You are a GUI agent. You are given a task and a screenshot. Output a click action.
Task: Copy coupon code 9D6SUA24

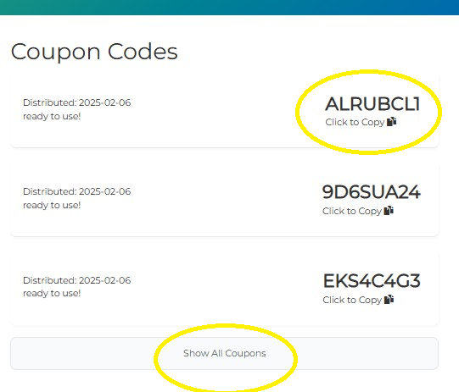371,192
